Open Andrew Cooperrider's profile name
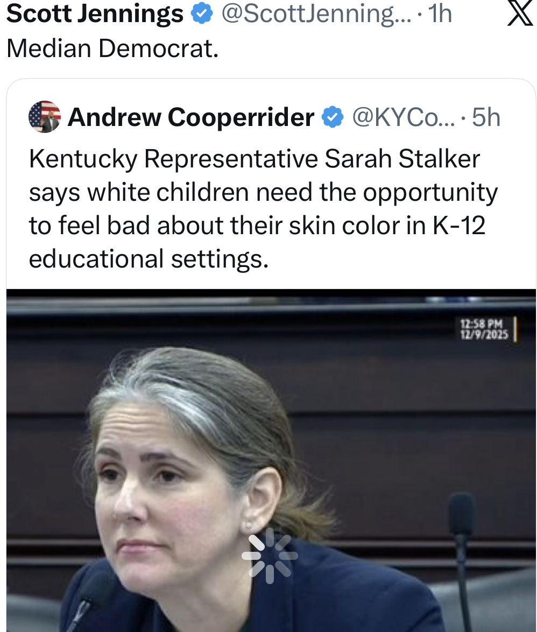 (x=191, y=117)
